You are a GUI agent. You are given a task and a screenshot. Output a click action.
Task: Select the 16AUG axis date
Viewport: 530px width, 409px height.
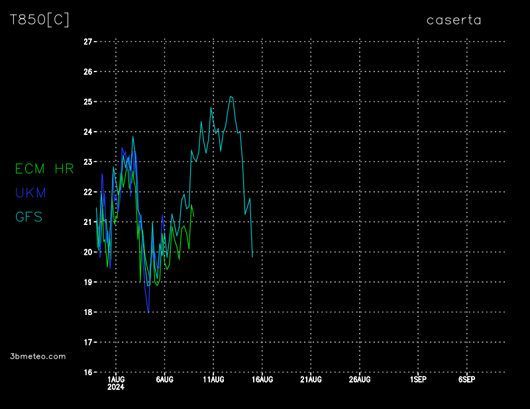[x=262, y=379]
